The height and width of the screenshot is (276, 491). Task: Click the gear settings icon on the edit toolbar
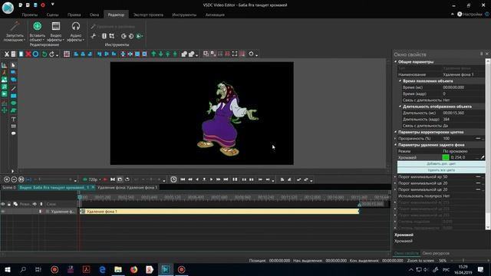tap(251, 54)
